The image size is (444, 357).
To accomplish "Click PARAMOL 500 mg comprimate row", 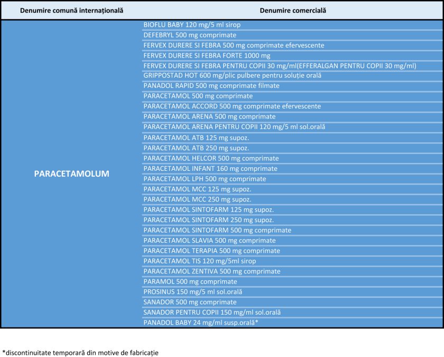I will (x=292, y=281).
